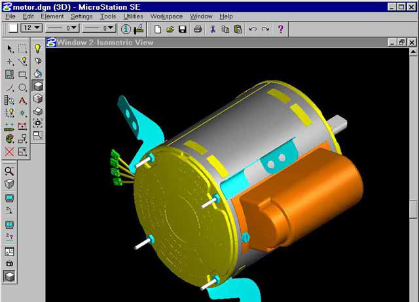This screenshot has width=419, height=302.
Task: Select the teal crosshair Measure tool
Action: click(x=22, y=113)
